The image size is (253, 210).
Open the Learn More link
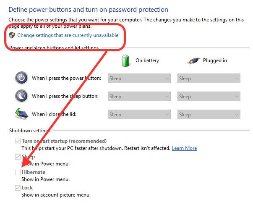[x=184, y=148]
